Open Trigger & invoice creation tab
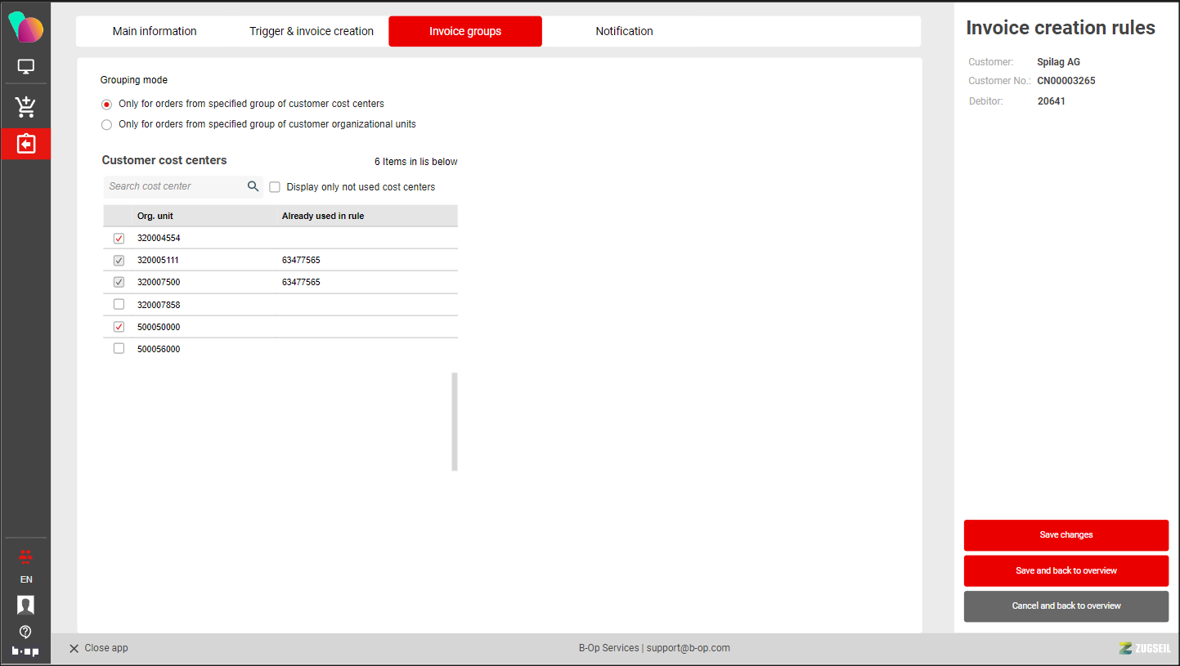The width and height of the screenshot is (1180, 666). point(312,31)
